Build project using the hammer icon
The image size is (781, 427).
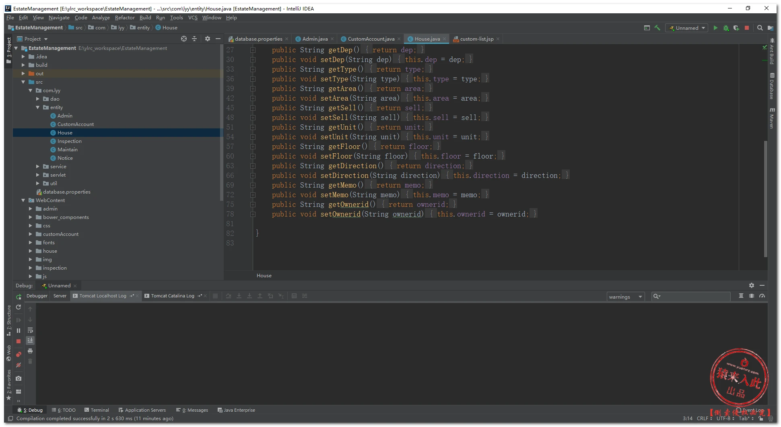[657, 28]
